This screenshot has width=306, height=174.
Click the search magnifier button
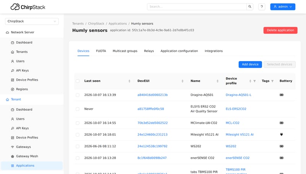pos(250,7)
